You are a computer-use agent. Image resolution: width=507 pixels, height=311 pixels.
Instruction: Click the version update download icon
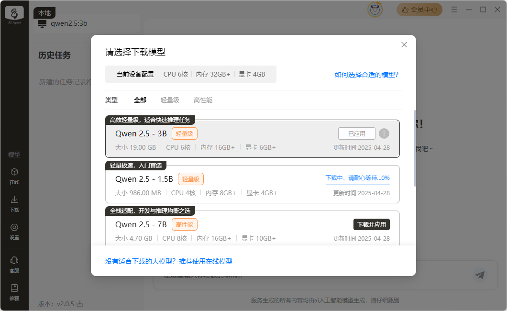point(80,303)
